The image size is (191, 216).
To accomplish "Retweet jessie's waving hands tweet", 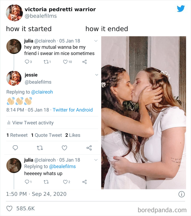I will (x=40, y=148).
